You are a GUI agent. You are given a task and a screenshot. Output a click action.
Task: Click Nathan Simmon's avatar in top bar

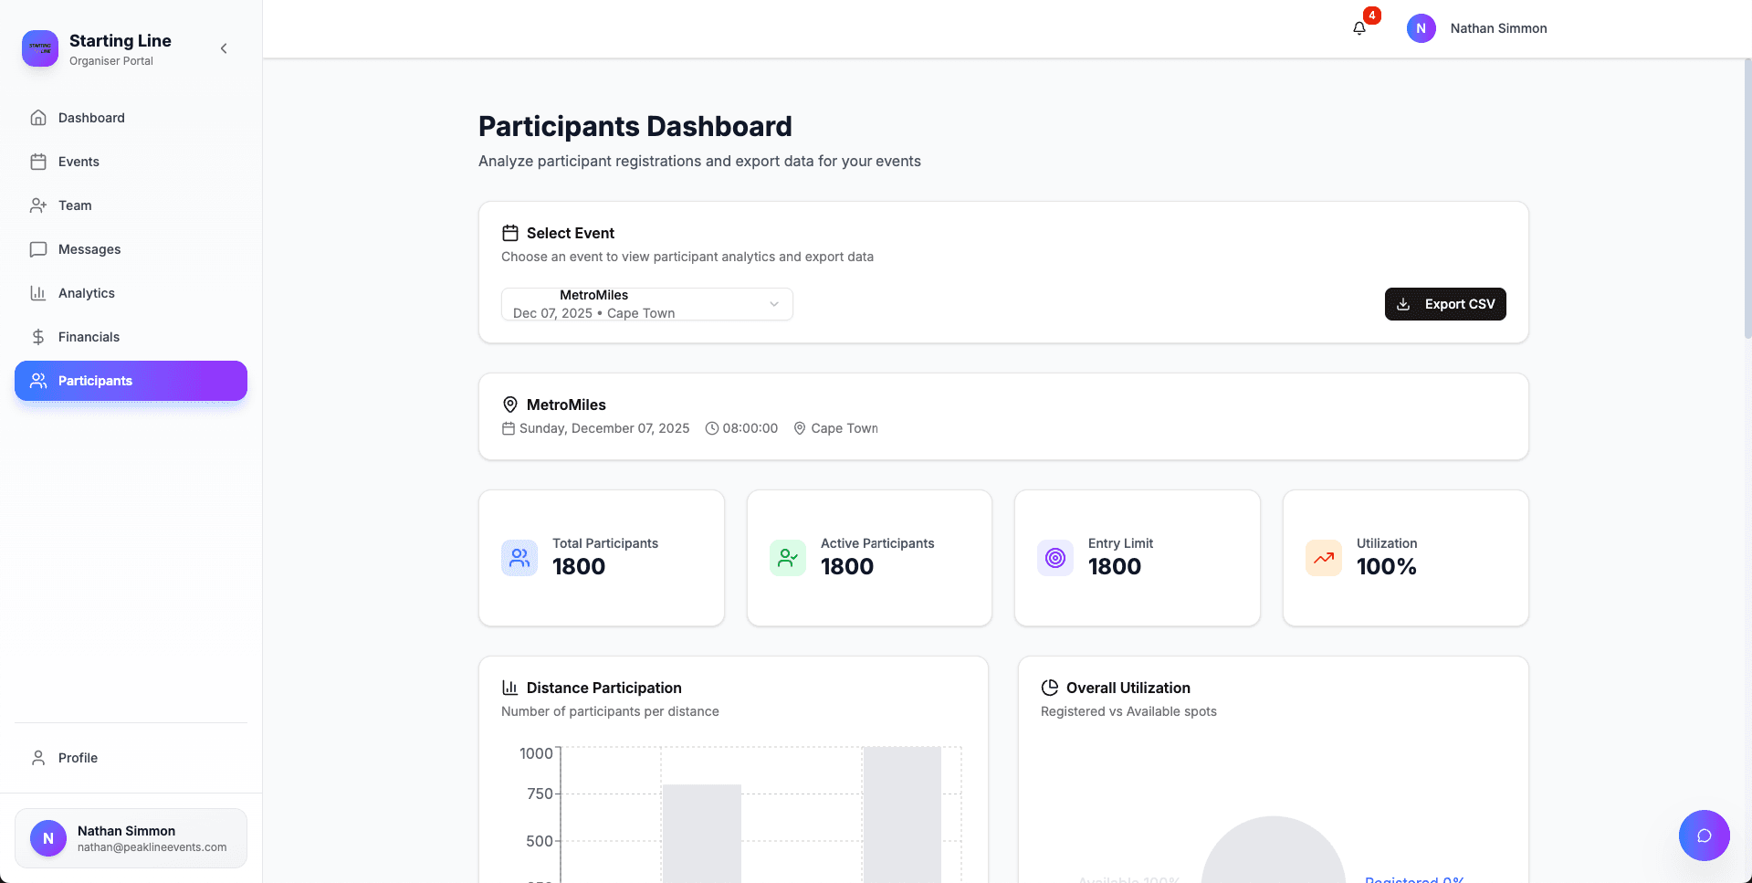point(1421,28)
